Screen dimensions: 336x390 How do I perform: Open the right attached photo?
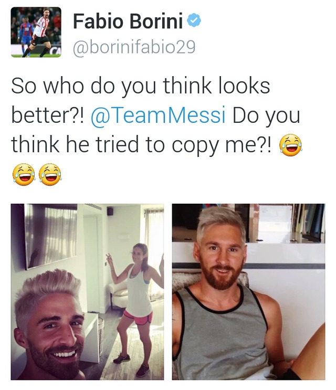[248, 292]
